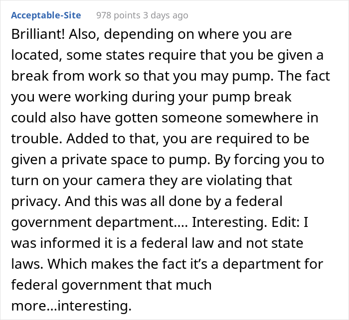Click the 3 days ago timestamp
Viewport: 349px width, 320px height.
tap(166, 15)
